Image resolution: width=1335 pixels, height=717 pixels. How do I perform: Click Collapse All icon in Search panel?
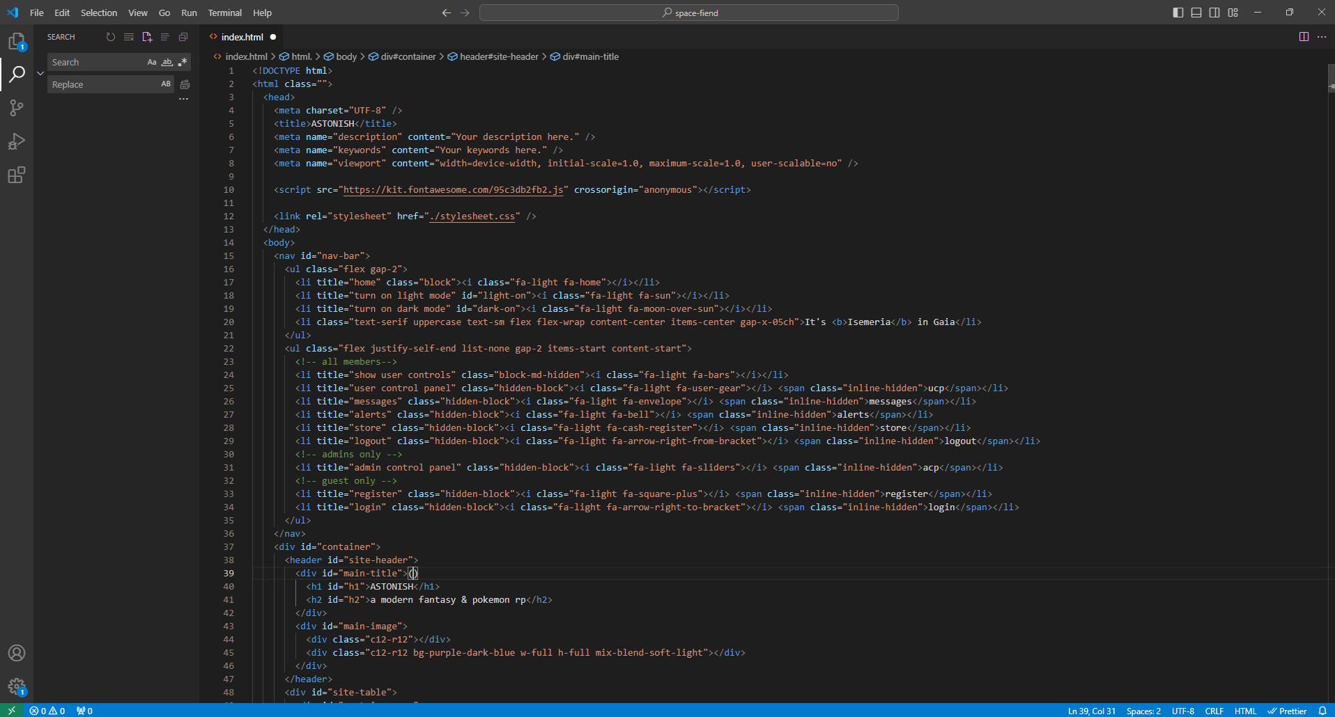click(x=183, y=37)
